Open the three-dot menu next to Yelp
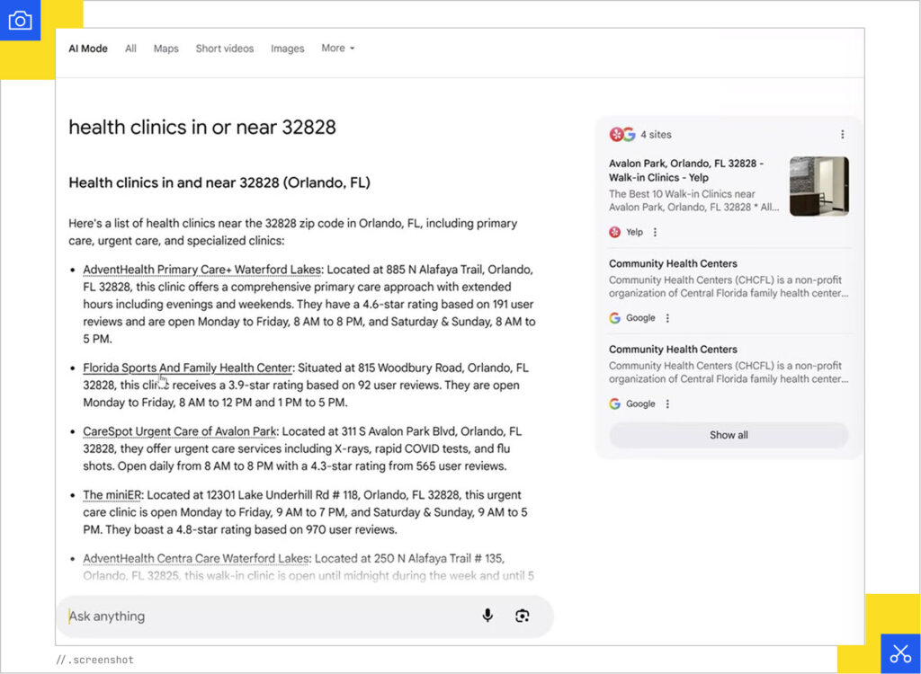Image resolution: width=921 pixels, height=674 pixels. tap(655, 232)
